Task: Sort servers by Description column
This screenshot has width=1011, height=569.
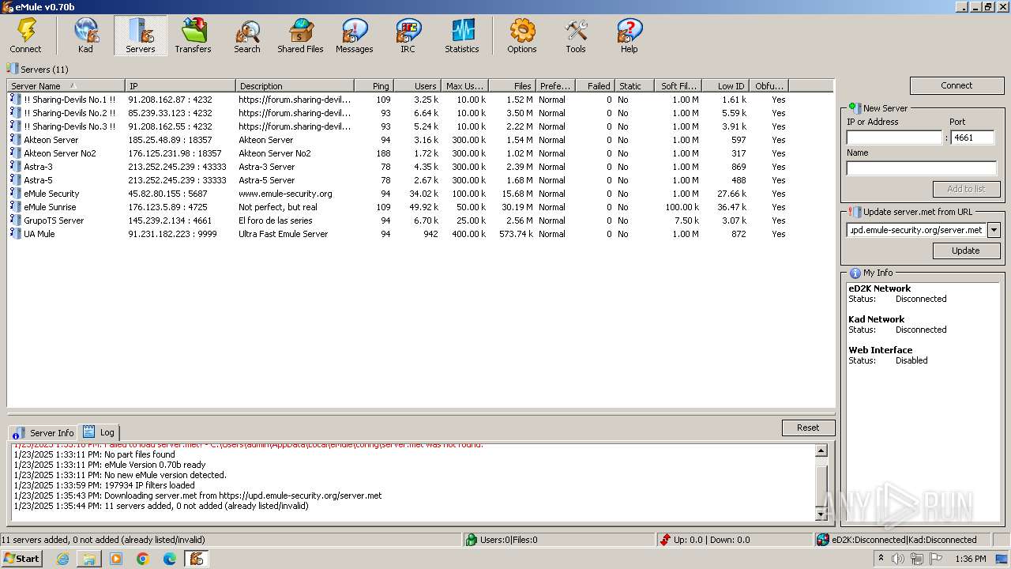Action: tap(295, 85)
